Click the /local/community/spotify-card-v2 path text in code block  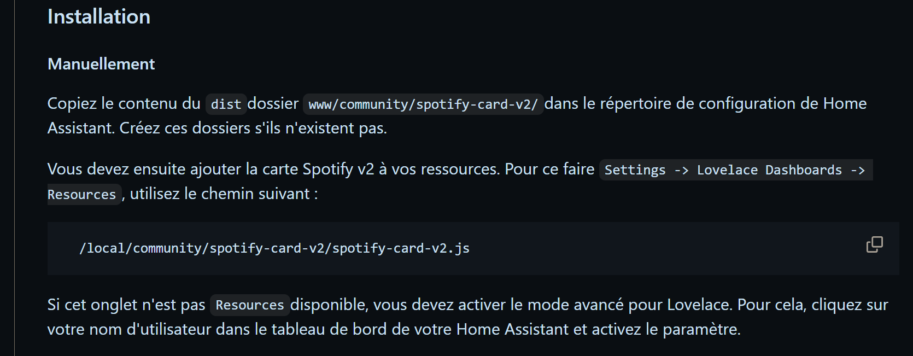274,248
